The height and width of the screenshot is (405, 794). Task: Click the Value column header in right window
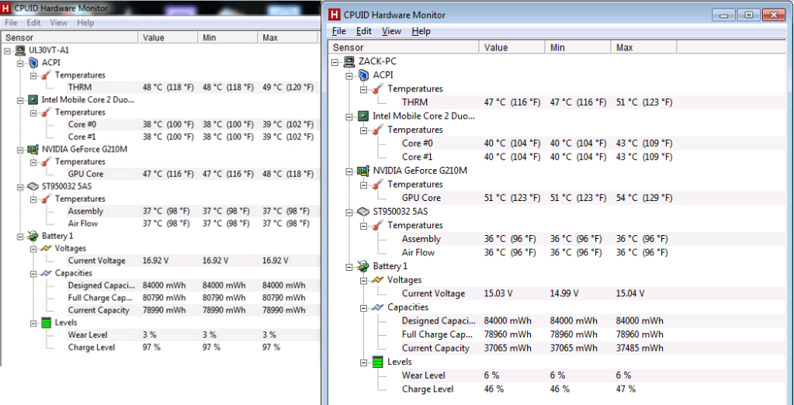512,47
